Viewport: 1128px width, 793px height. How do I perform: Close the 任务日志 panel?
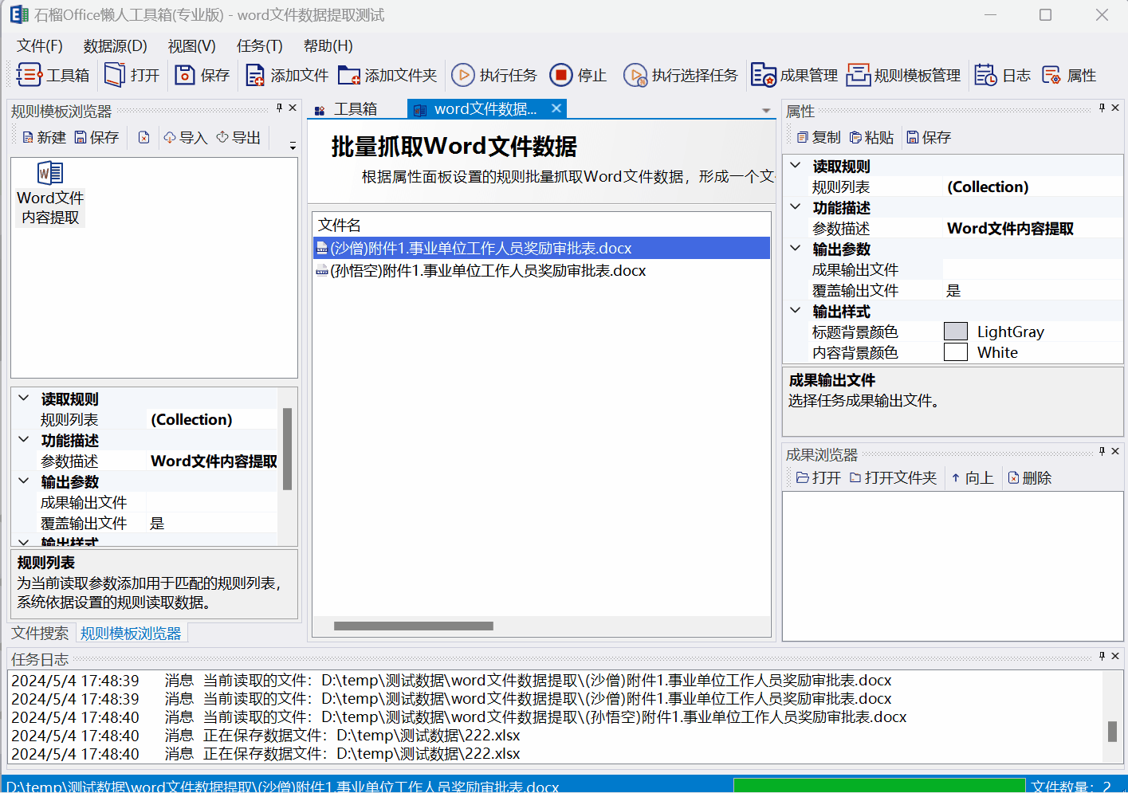(x=1115, y=656)
